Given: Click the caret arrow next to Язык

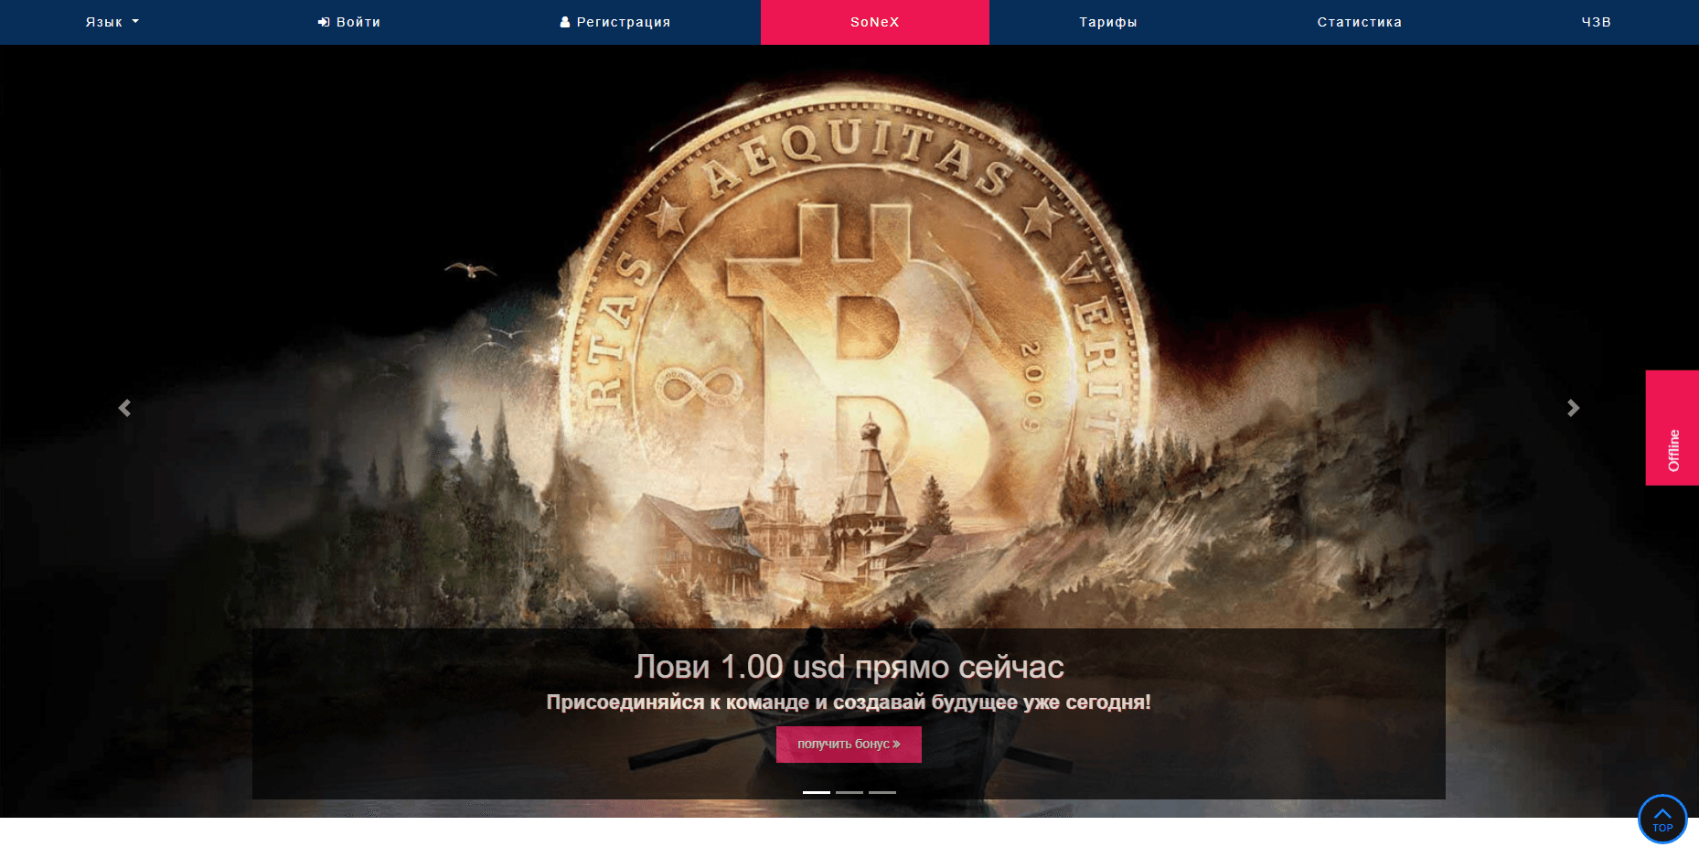Looking at the screenshot, I should [x=135, y=22].
